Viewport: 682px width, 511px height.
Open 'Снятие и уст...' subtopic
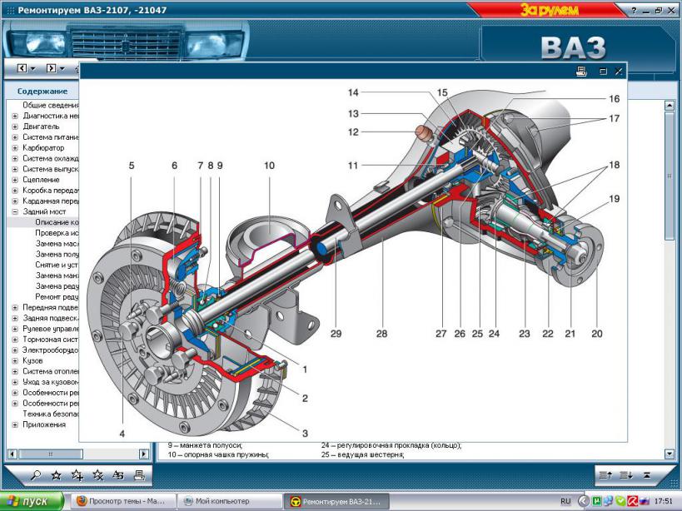point(57,265)
